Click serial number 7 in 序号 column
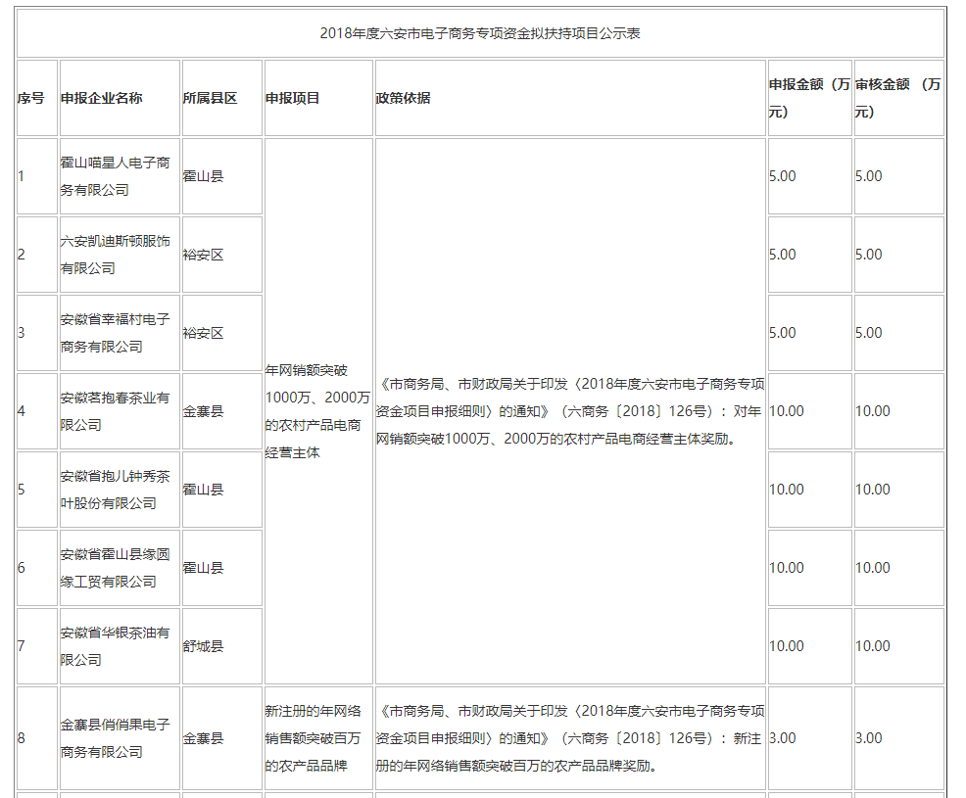This screenshot has width=966, height=798. point(21,646)
